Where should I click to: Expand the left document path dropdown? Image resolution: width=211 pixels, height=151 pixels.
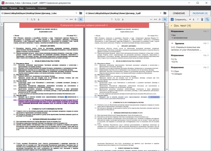[76, 13]
